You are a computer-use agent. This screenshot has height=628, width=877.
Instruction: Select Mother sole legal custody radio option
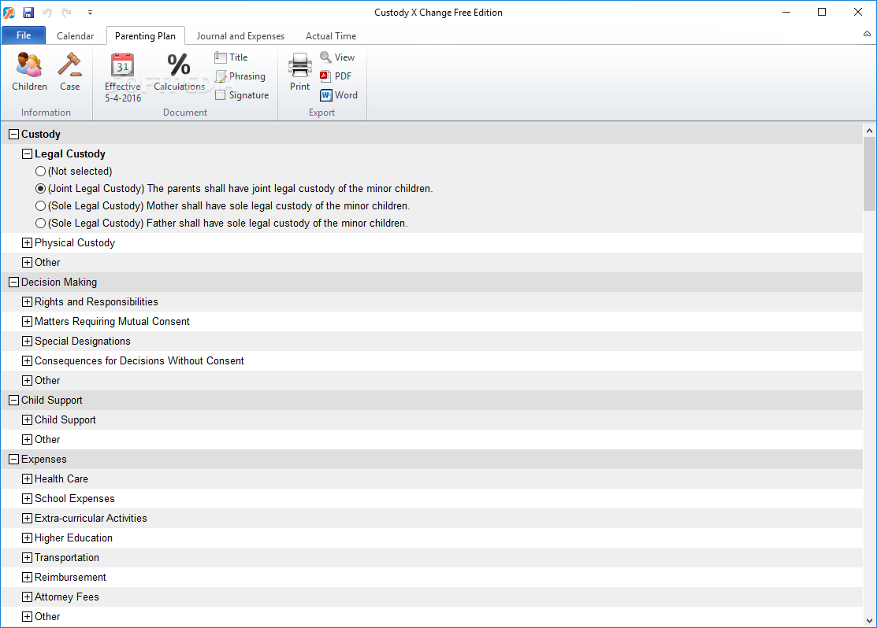pos(40,205)
